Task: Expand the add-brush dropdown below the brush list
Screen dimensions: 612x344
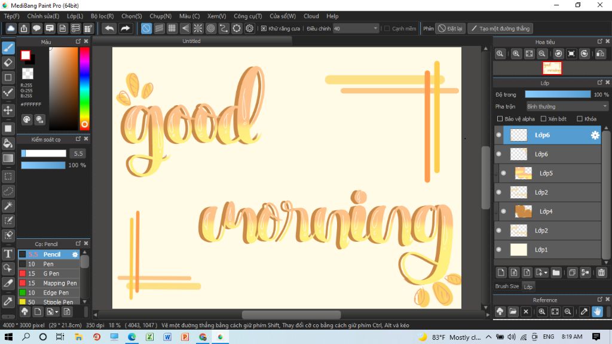Action: (57, 312)
